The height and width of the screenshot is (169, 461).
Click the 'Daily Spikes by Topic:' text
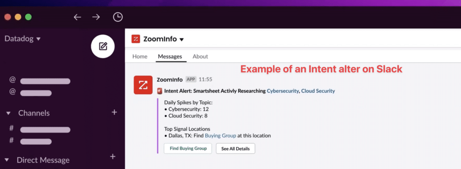click(x=188, y=103)
